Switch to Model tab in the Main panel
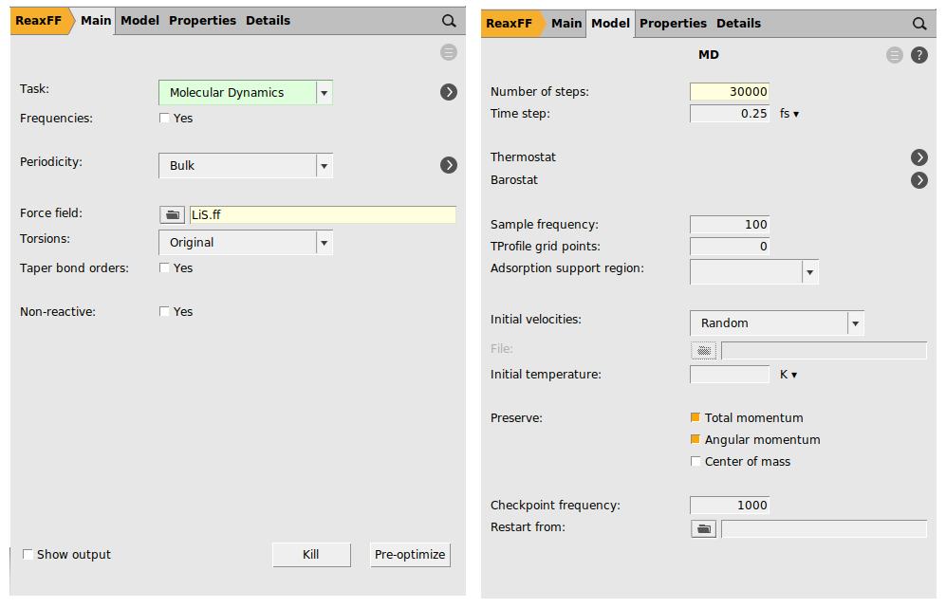946x608 pixels. pos(140,21)
